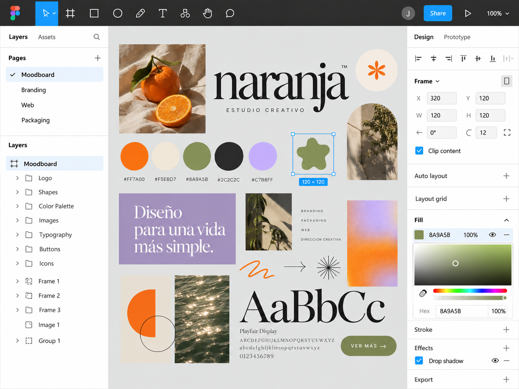
Task: Open the Move tool dropdown arrow
Action: 54,13
